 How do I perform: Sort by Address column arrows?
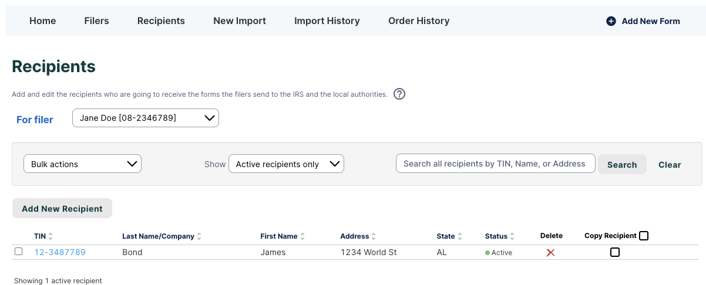374,236
